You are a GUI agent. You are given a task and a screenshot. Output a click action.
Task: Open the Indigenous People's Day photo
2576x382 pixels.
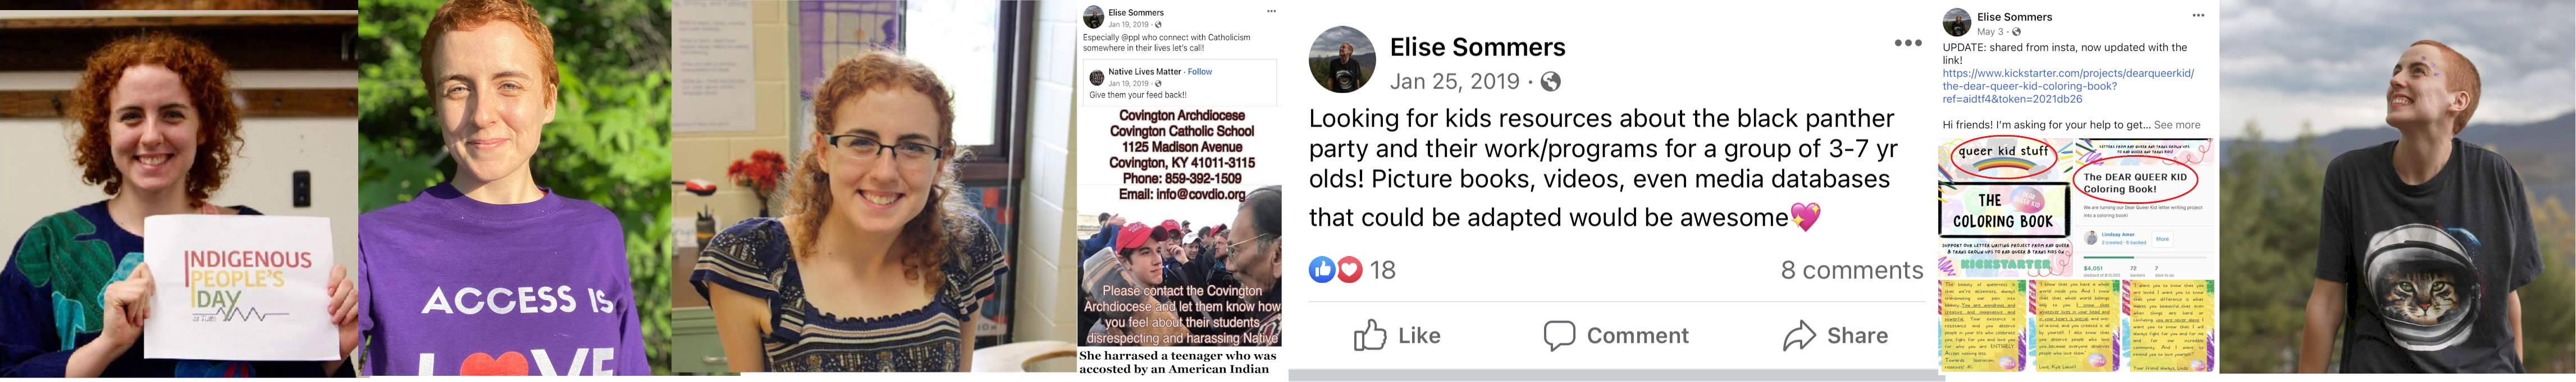179,189
